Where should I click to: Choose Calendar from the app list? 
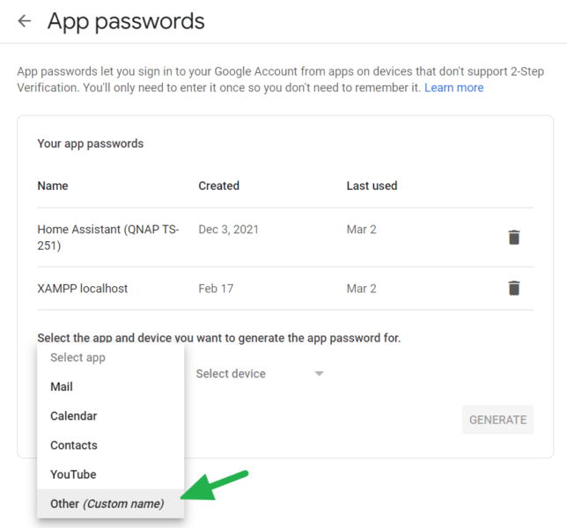coord(74,416)
